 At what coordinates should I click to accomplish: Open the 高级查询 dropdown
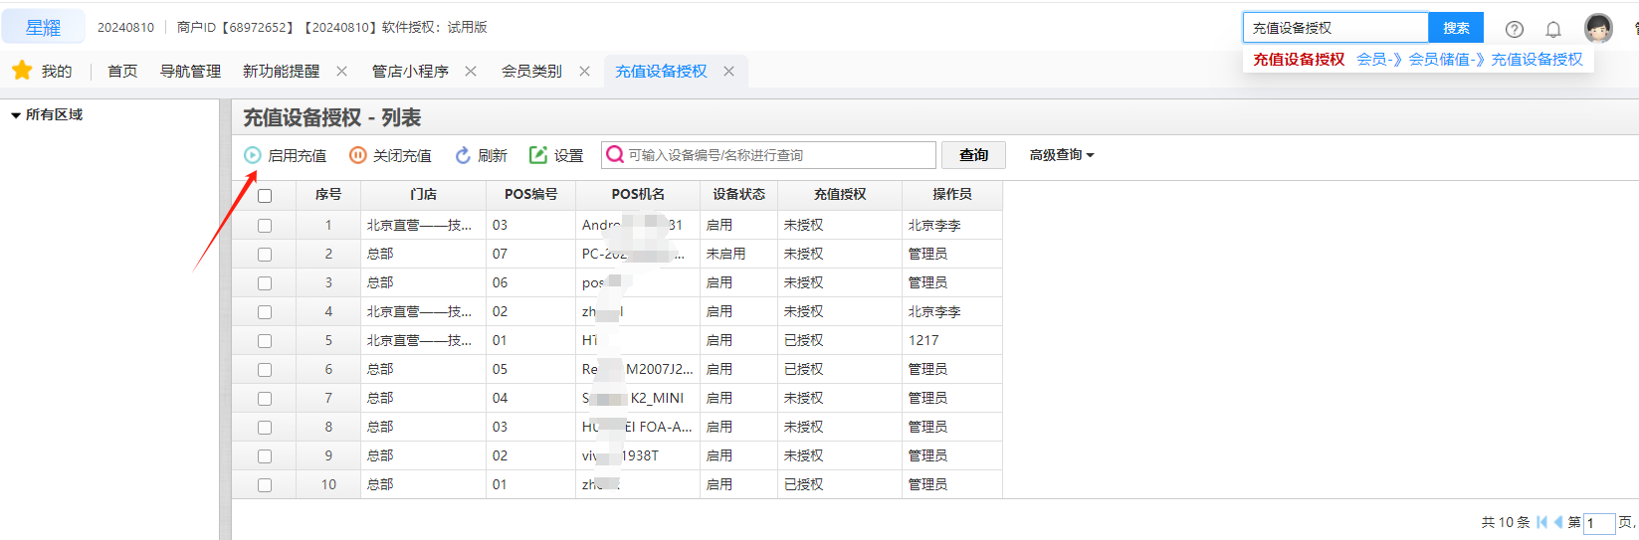click(x=1062, y=155)
